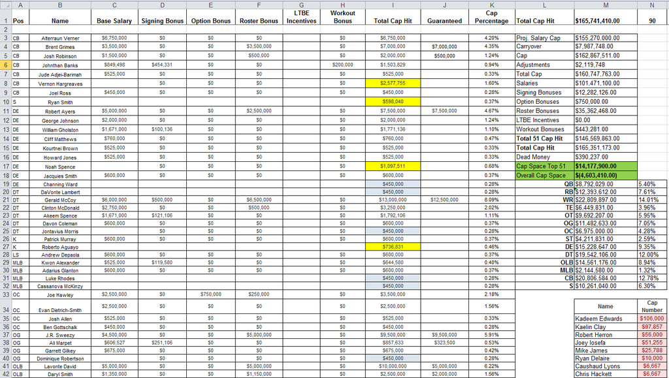Select yellow cell $736,831 for Roberto Aguayo

[393, 246]
